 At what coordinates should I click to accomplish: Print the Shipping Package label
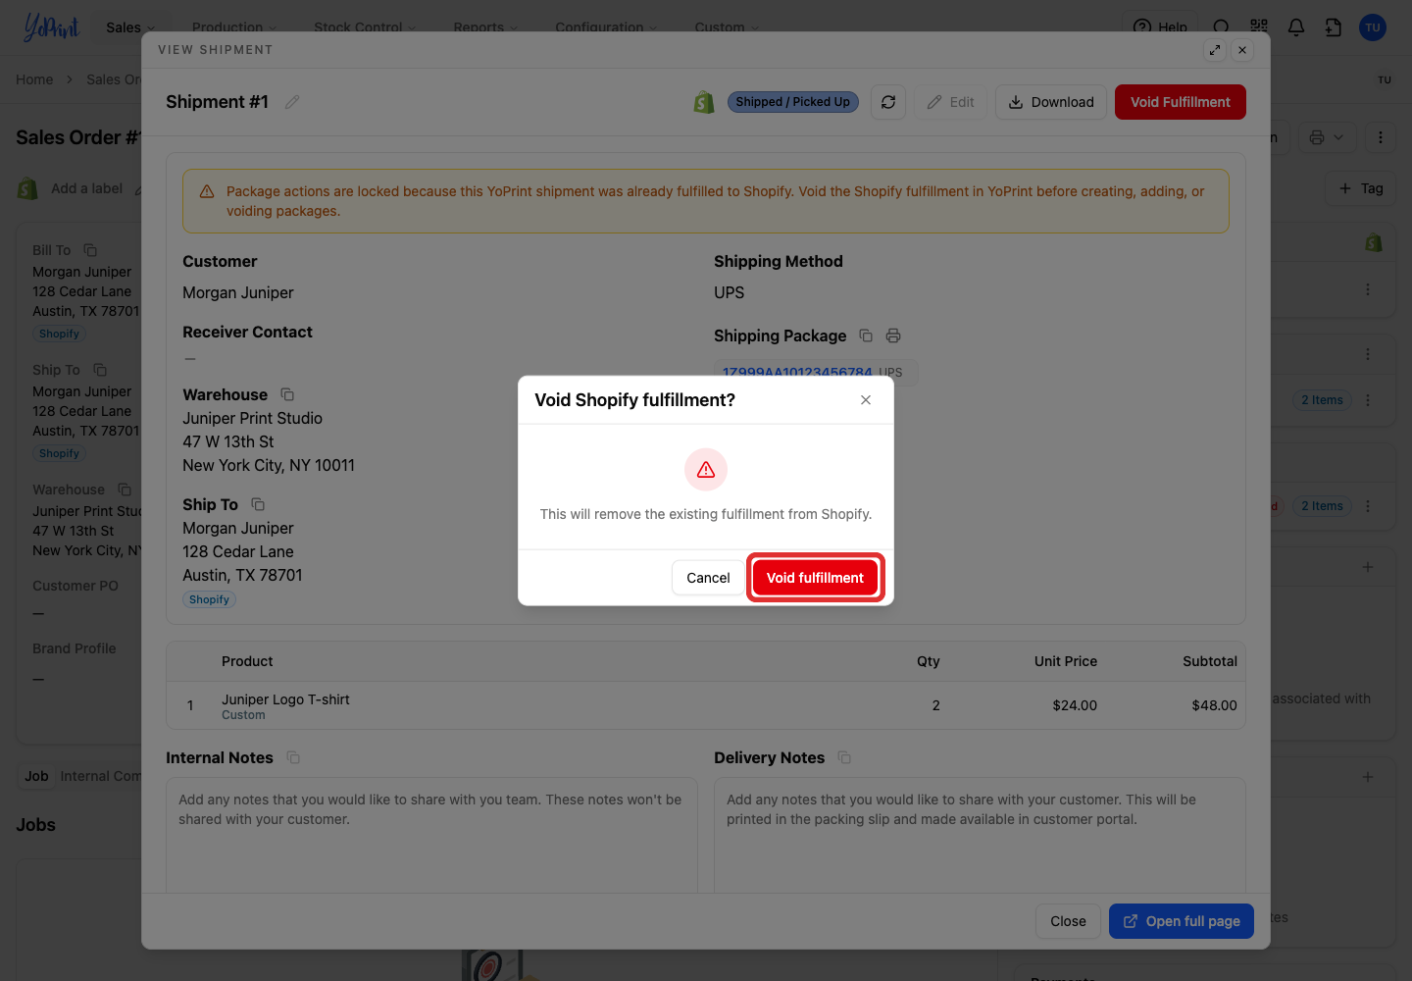893,336
